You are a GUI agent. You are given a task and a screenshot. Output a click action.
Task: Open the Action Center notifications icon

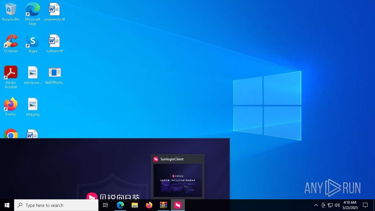pyautogui.click(x=366, y=205)
